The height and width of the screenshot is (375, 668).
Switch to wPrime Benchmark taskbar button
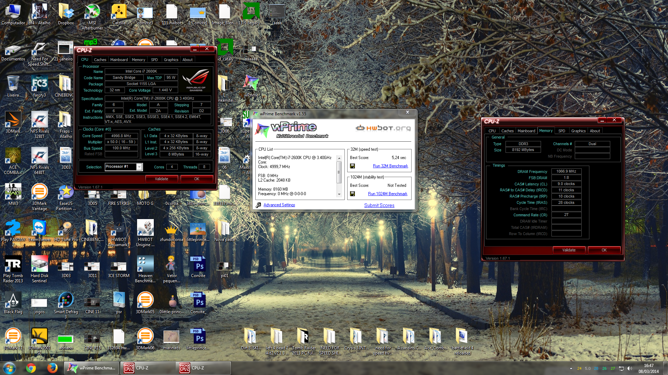(92, 368)
